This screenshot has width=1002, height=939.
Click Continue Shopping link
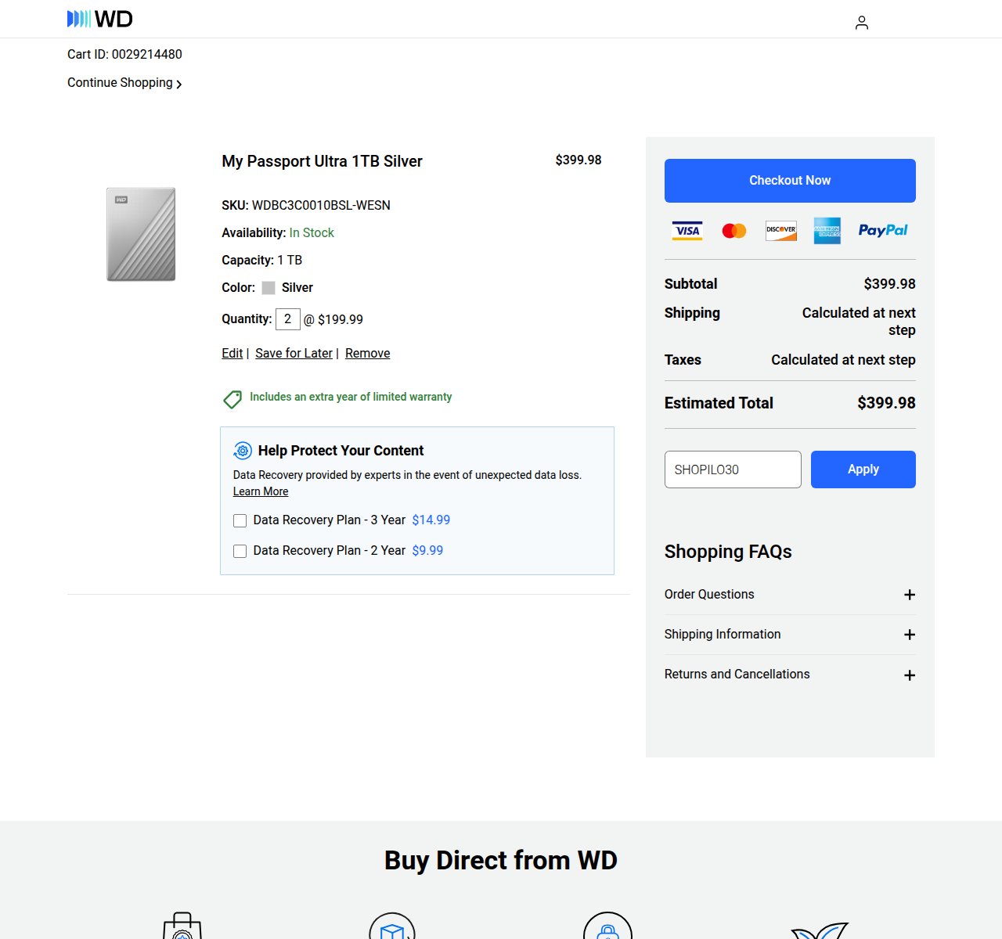pos(124,83)
